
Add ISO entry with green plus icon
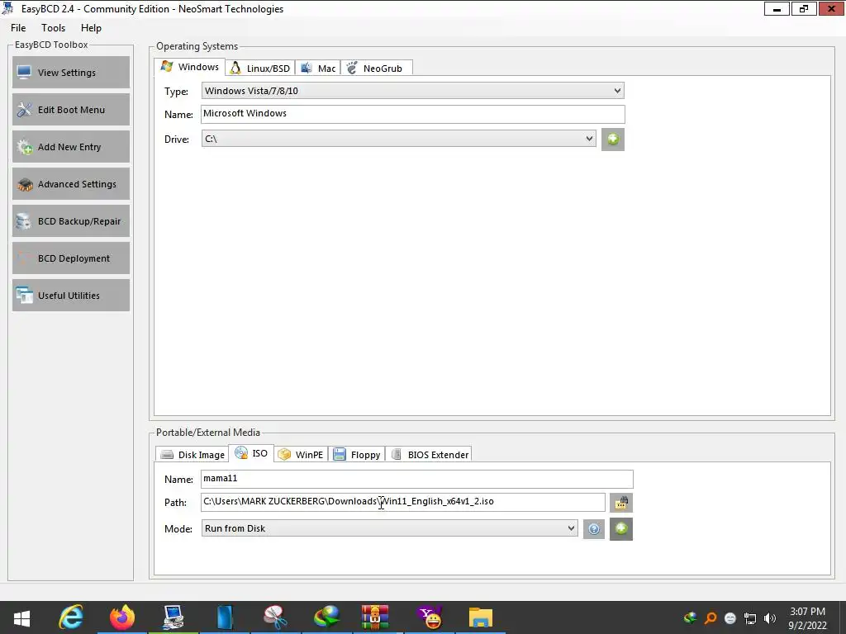(621, 528)
